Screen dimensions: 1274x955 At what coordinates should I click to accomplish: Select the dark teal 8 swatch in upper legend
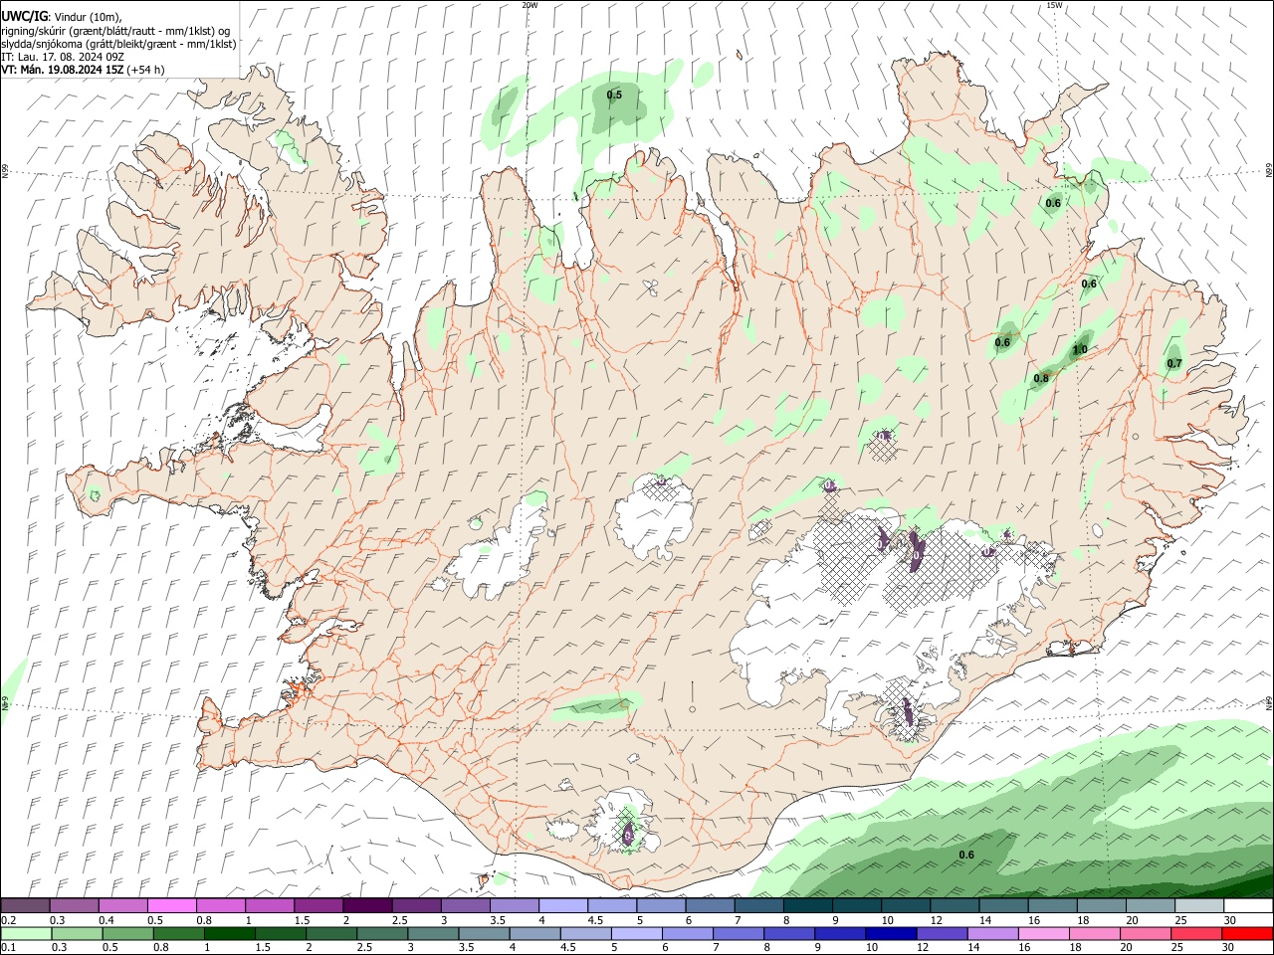tap(808, 905)
